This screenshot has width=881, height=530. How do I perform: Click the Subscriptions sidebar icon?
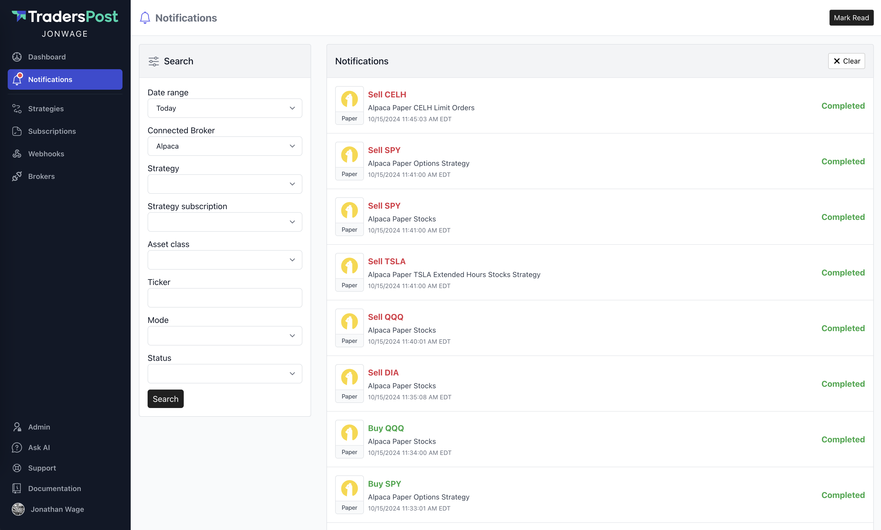coord(17,131)
